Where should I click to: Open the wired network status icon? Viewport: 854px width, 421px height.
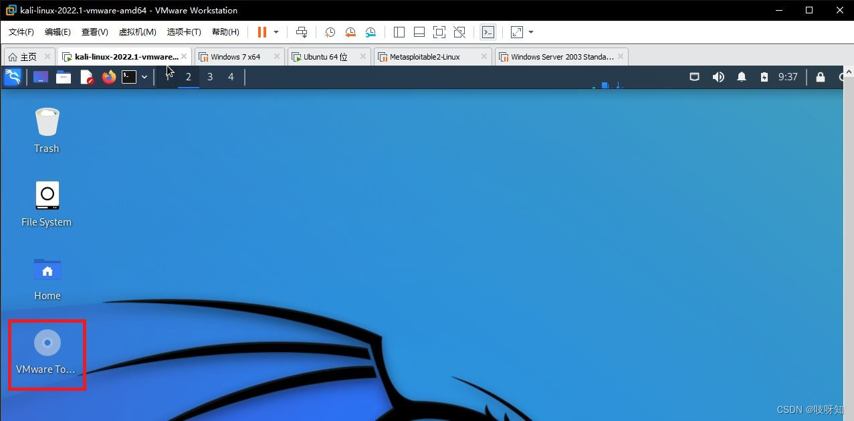695,77
